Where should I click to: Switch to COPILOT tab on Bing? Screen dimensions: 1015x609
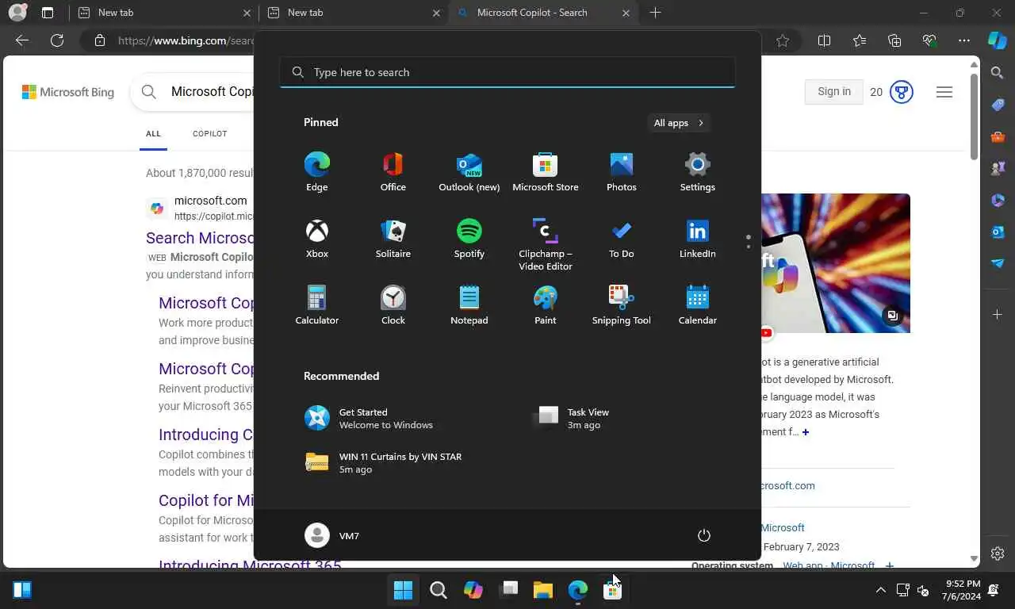[209, 134]
